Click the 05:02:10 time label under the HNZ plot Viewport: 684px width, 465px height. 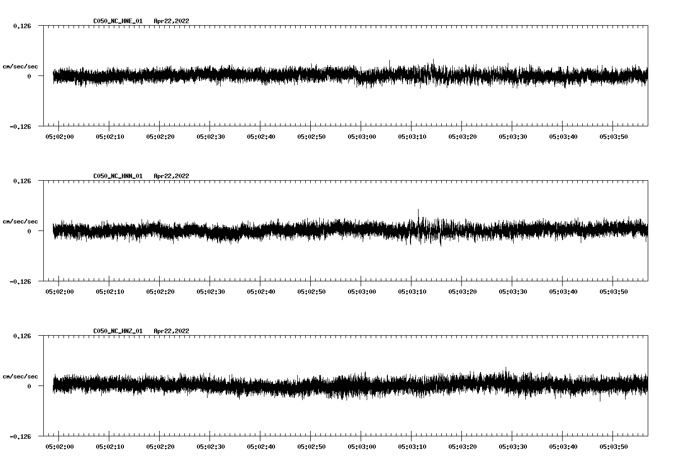click(x=110, y=446)
